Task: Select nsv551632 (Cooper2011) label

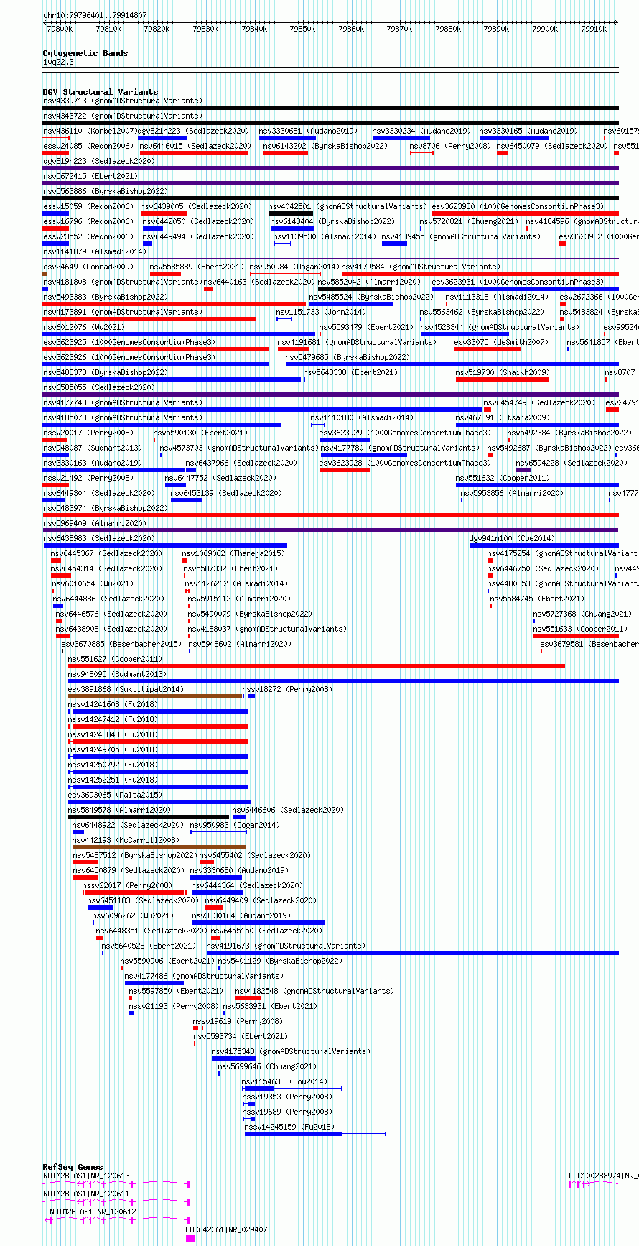Action: point(503,478)
